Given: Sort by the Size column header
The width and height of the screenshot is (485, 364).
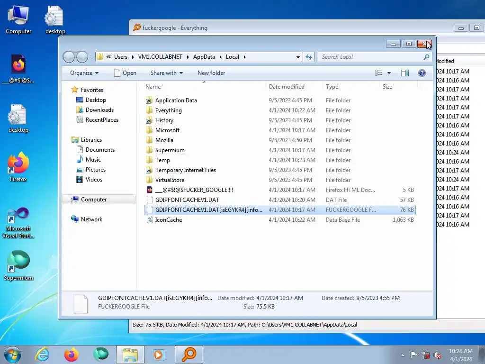Looking at the screenshot, I should pyautogui.click(x=398, y=87).
